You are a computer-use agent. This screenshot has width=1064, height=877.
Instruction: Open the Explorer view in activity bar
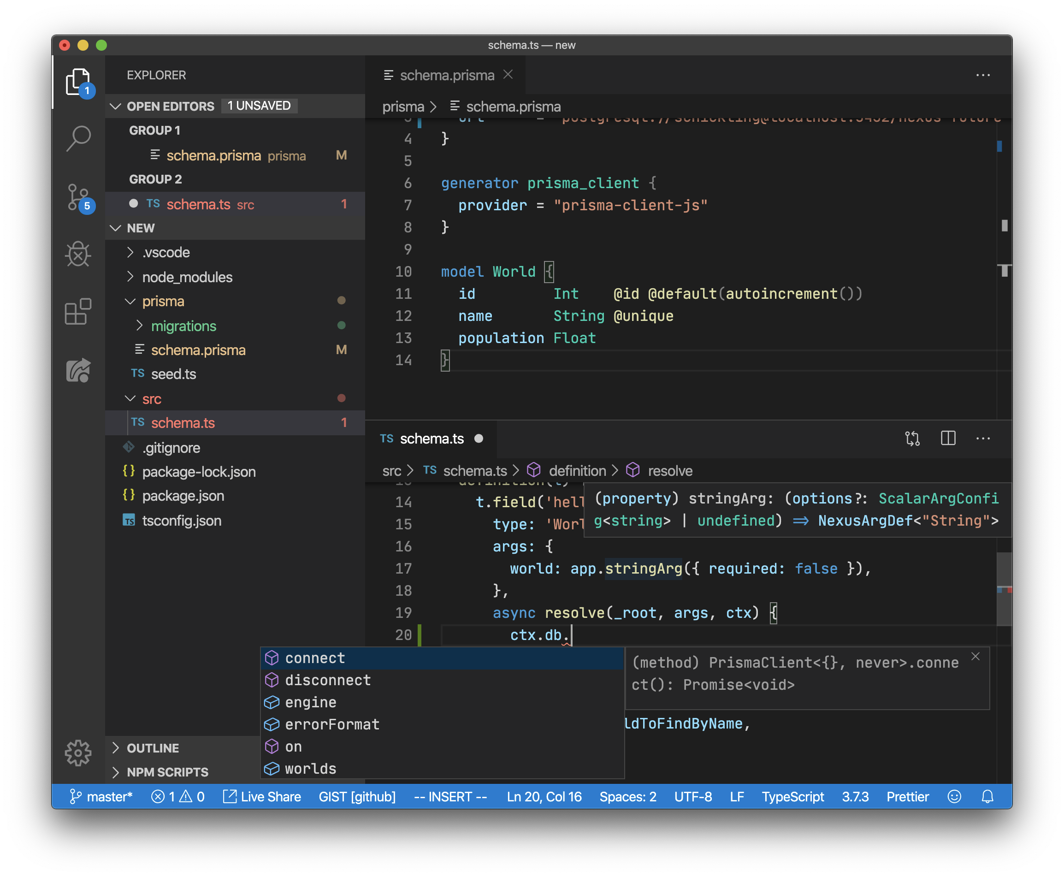coord(78,83)
